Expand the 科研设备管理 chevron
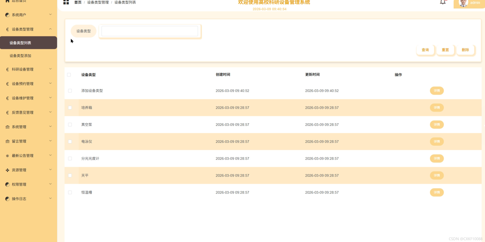The height and width of the screenshot is (242, 485). coord(50,69)
